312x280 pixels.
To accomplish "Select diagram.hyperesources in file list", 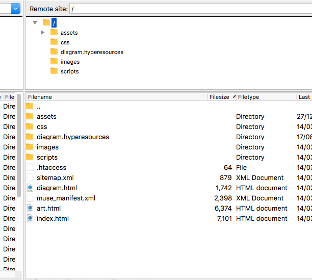I will click(x=73, y=137).
